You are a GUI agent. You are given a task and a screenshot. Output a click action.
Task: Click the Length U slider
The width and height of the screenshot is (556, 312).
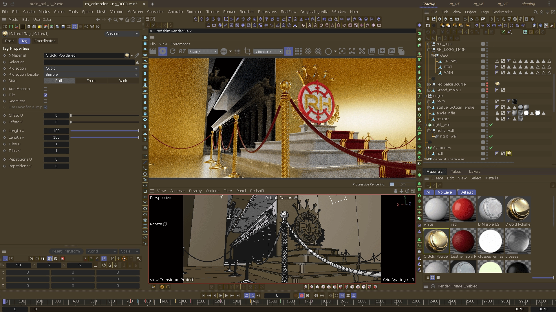[x=105, y=131]
